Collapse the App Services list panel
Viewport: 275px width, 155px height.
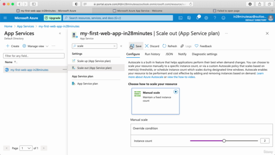[60, 33]
